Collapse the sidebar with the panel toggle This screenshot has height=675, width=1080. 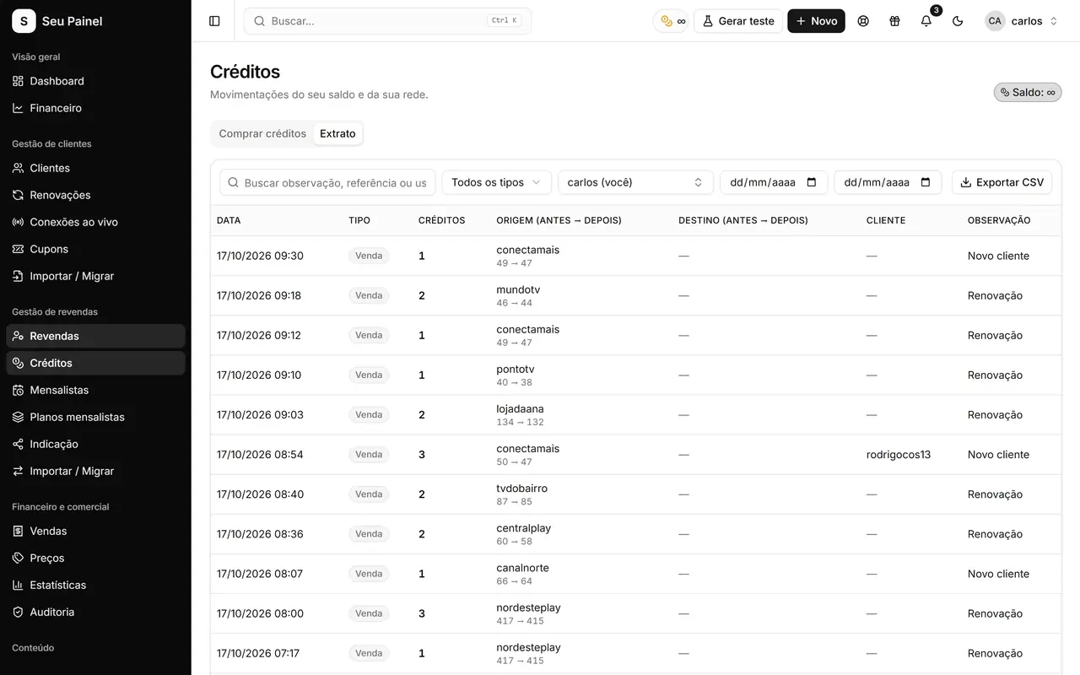[x=214, y=21]
